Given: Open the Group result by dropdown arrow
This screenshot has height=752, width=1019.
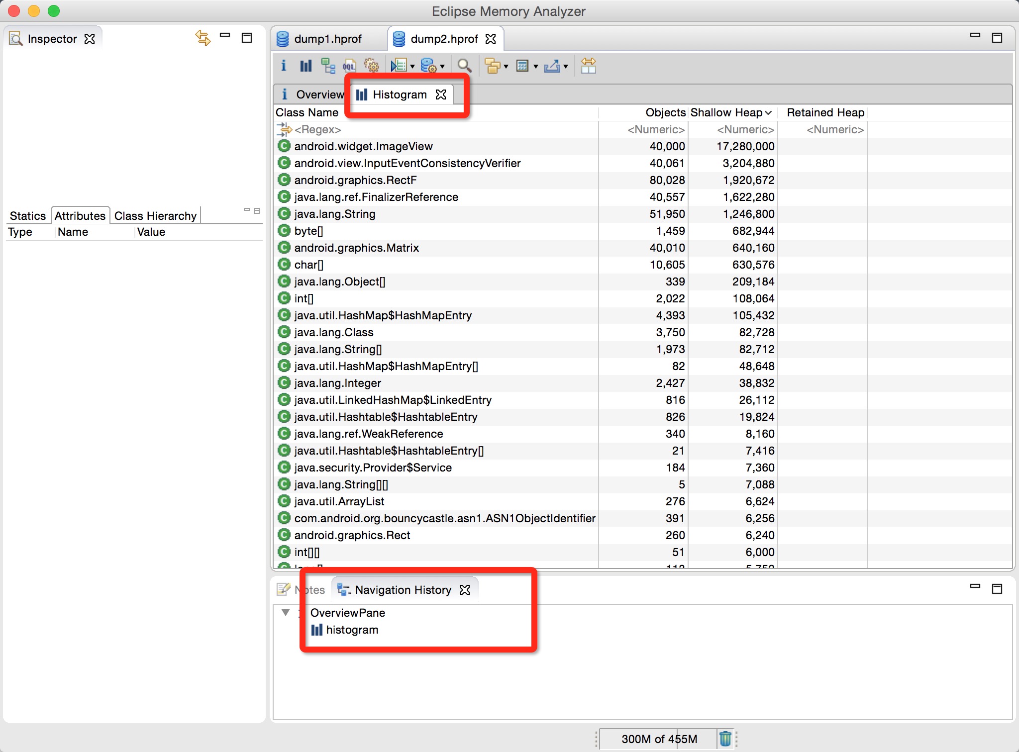Looking at the screenshot, I should coord(506,67).
